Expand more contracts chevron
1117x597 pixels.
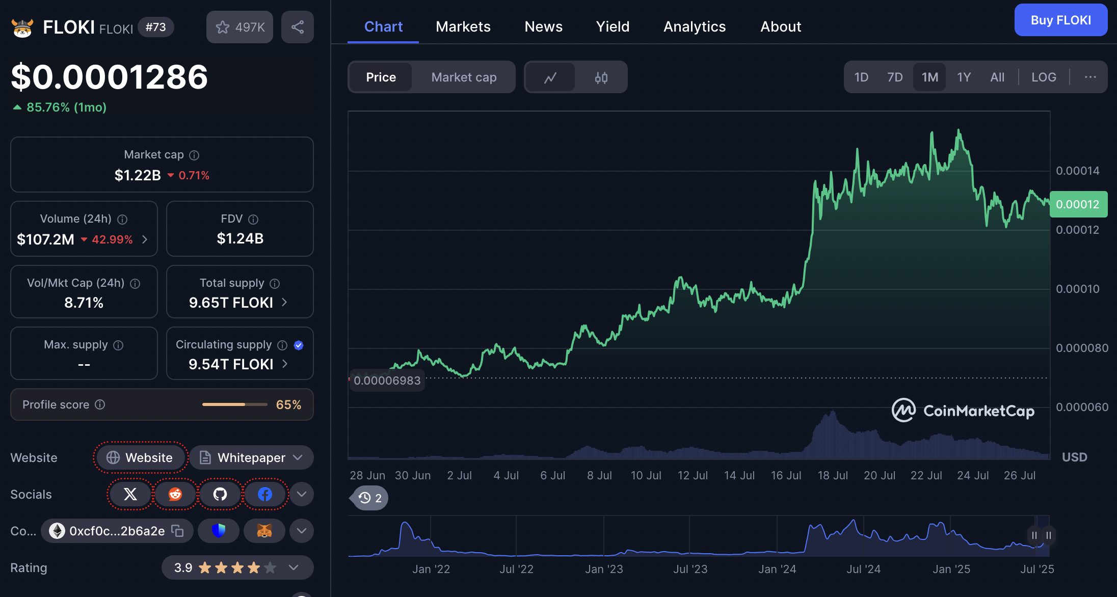pyautogui.click(x=302, y=531)
